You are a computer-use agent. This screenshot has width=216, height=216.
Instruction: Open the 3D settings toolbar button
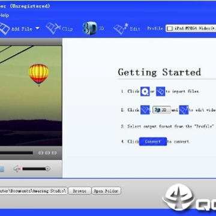93,28
